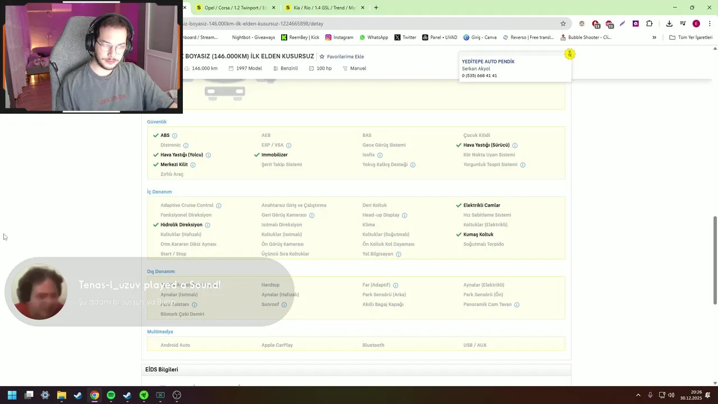
Task: Click the info icon next to Adaptive Cruise Control
Action: pyautogui.click(x=219, y=205)
